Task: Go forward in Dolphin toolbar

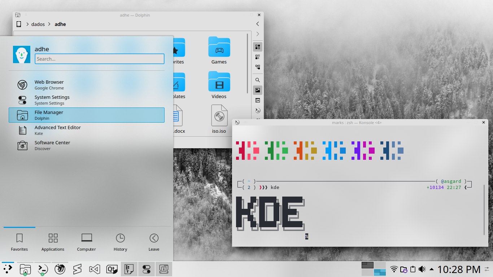Action: point(258,34)
